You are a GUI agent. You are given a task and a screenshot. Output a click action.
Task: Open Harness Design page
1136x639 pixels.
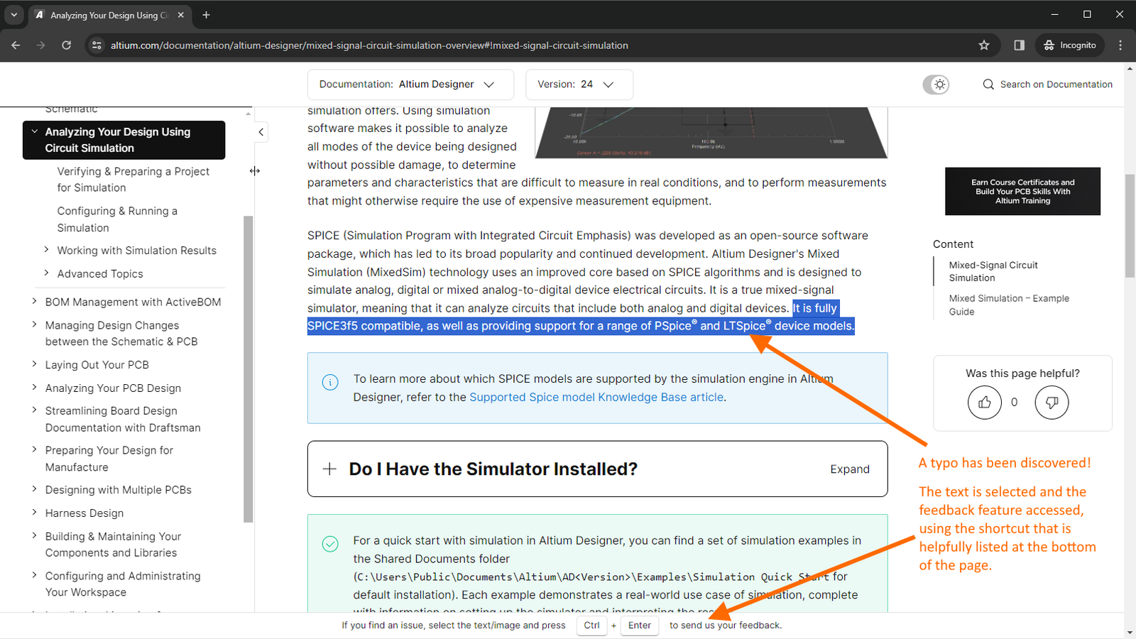(84, 513)
